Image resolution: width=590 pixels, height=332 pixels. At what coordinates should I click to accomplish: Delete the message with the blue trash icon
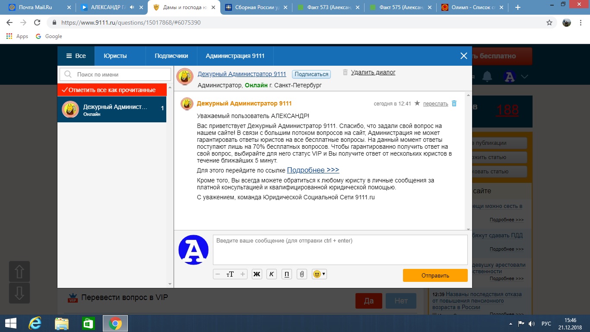pyautogui.click(x=454, y=103)
